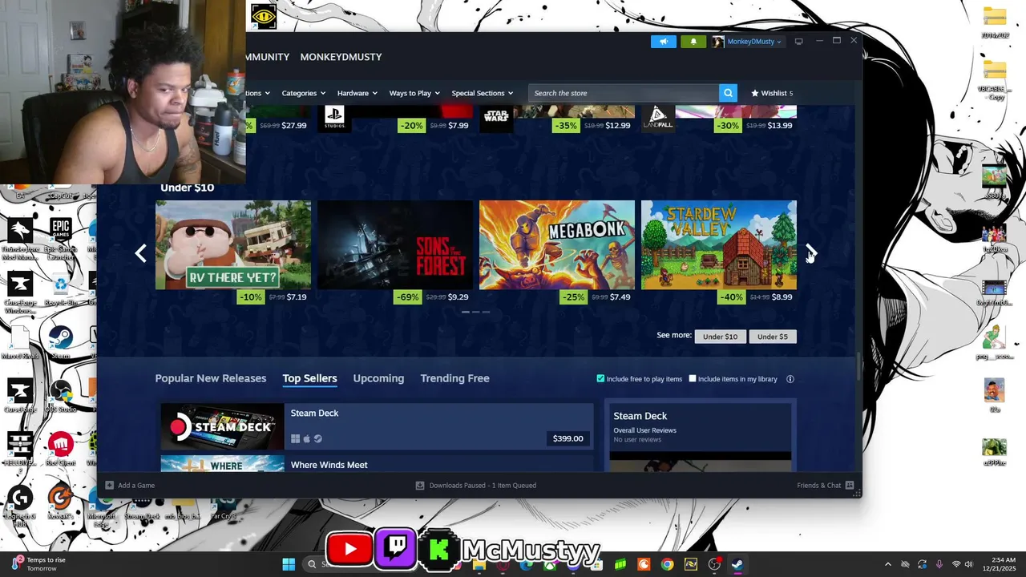The height and width of the screenshot is (577, 1026).
Task: Click the Under $5 see more button
Action: tap(773, 337)
